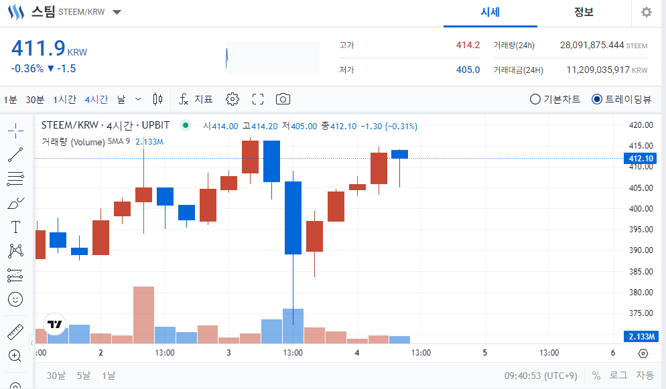
Task: Open the forecasting and measurement tool
Action: click(x=15, y=275)
